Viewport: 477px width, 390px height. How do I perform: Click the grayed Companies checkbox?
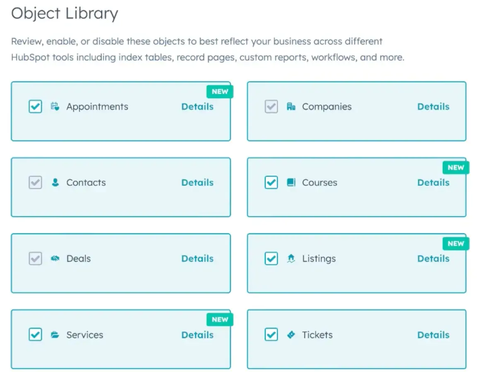click(x=271, y=107)
